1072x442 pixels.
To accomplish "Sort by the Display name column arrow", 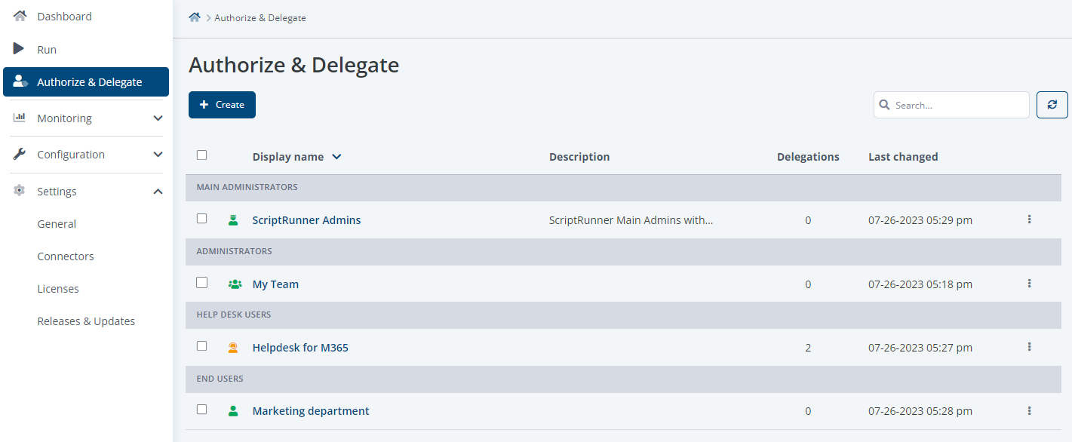I will click(x=336, y=157).
